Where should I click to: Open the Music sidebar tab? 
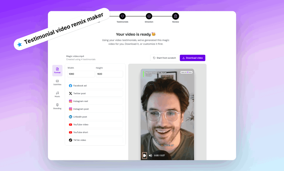(x=57, y=94)
